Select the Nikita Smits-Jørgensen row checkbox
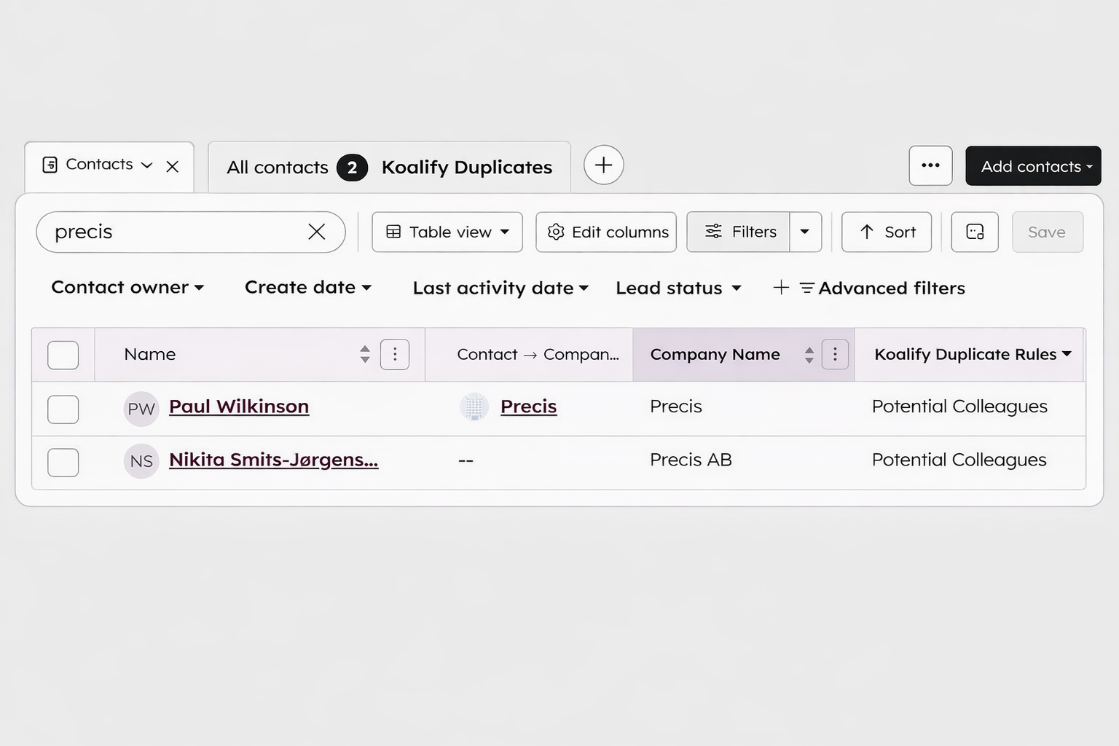The height and width of the screenshot is (746, 1119). (63, 462)
